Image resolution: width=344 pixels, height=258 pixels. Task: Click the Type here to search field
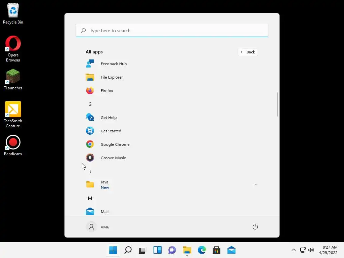click(172, 31)
